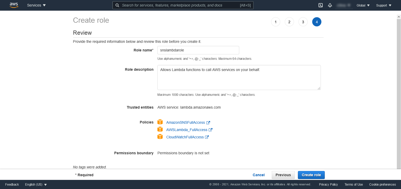
Task: Open the CloudWatchFullAccess policy link
Action: [x=185, y=137]
